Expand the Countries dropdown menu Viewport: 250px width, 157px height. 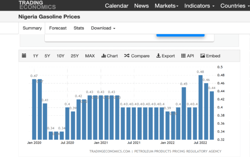point(234,6)
